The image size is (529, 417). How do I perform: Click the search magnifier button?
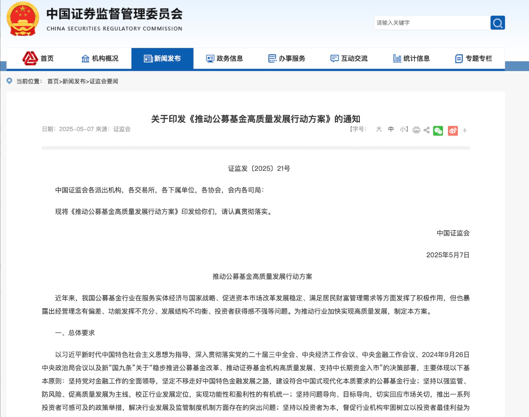tap(498, 23)
